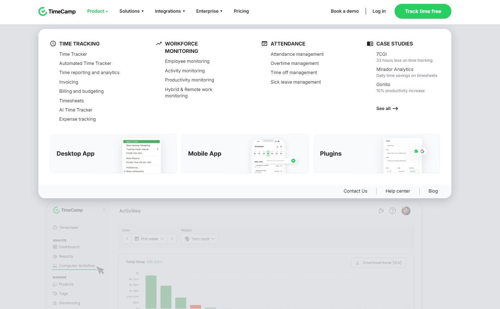Click the user avatar thumbnail
Image resolution: width=500 pixels, height=309 pixels.
point(406,210)
